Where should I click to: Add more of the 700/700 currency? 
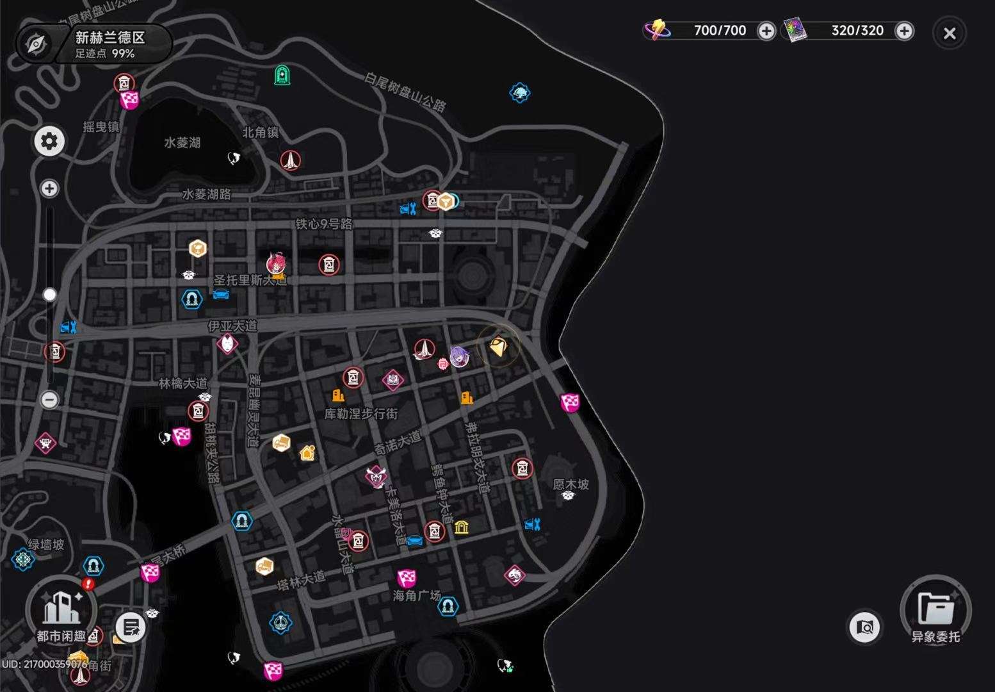pyautogui.click(x=766, y=31)
